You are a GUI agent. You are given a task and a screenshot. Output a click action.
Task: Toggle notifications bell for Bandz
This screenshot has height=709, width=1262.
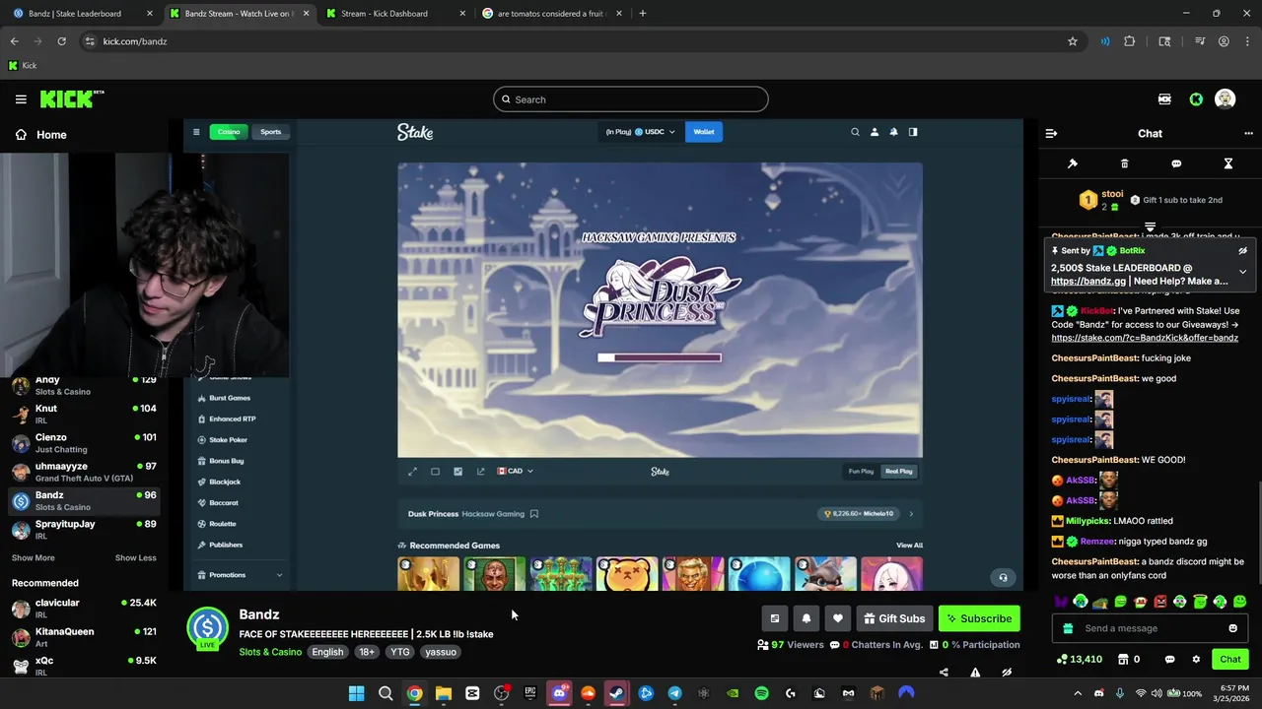(806, 618)
